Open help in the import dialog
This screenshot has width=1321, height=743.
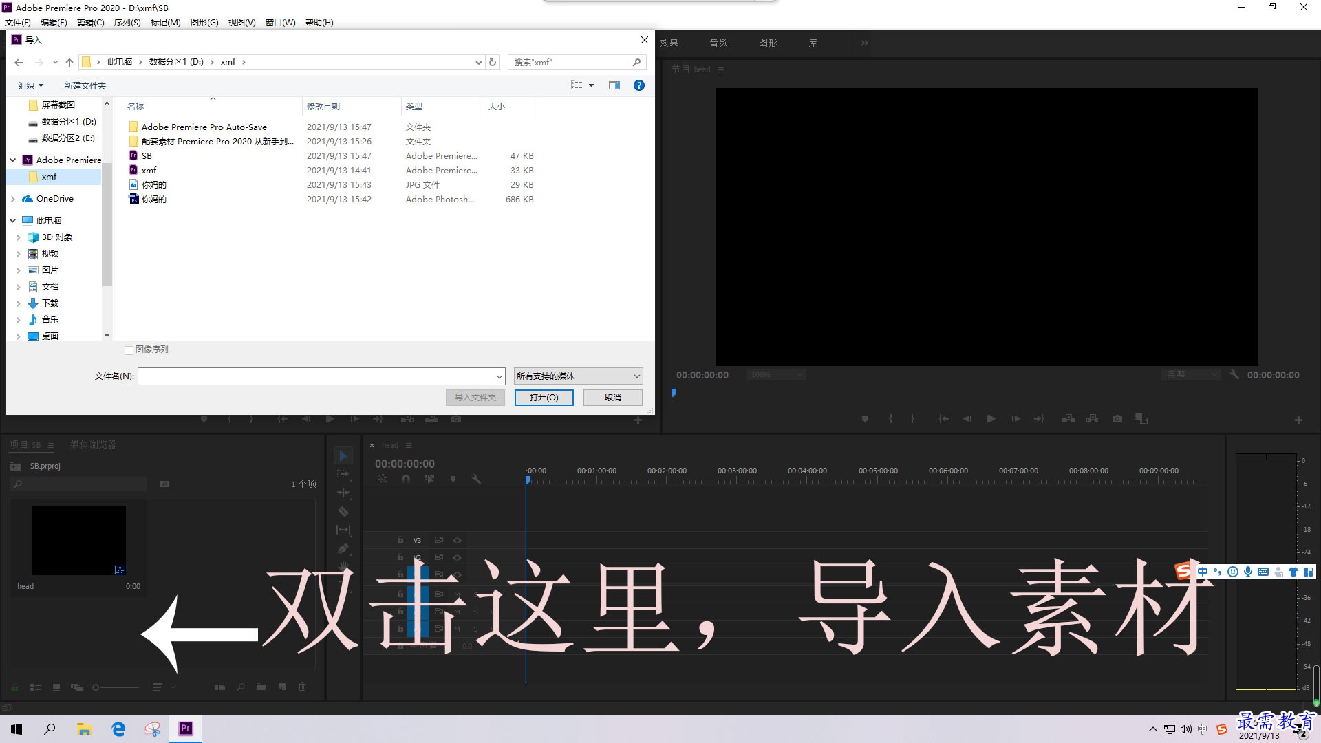click(639, 85)
